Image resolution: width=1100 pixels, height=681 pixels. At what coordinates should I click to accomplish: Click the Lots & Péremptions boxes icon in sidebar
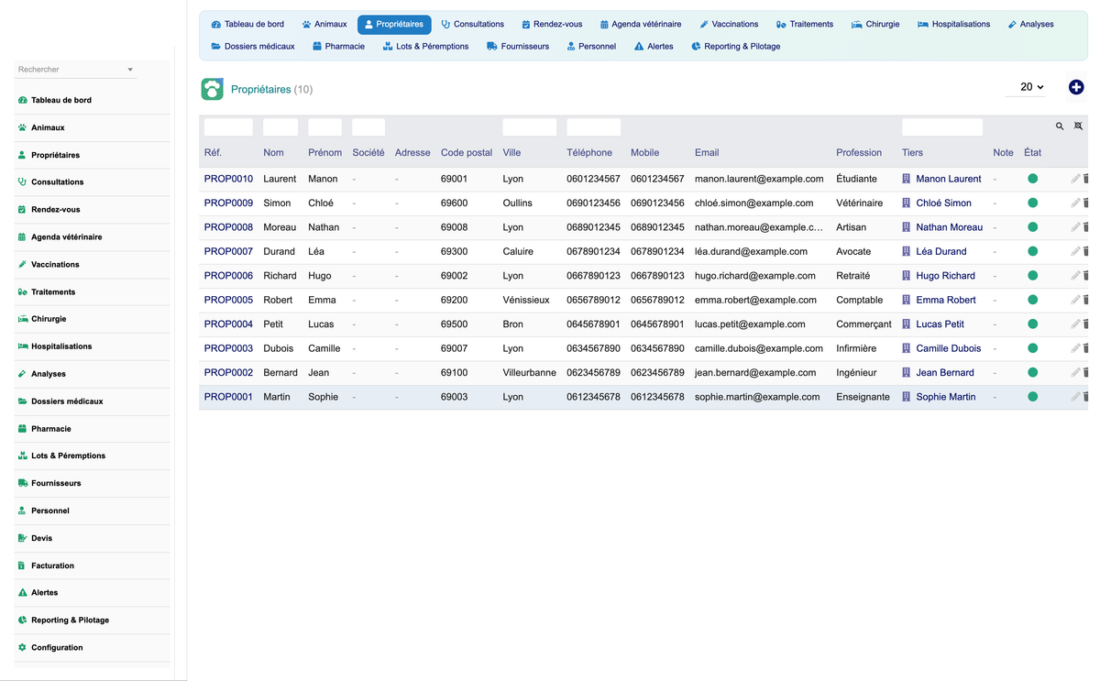[23, 456]
